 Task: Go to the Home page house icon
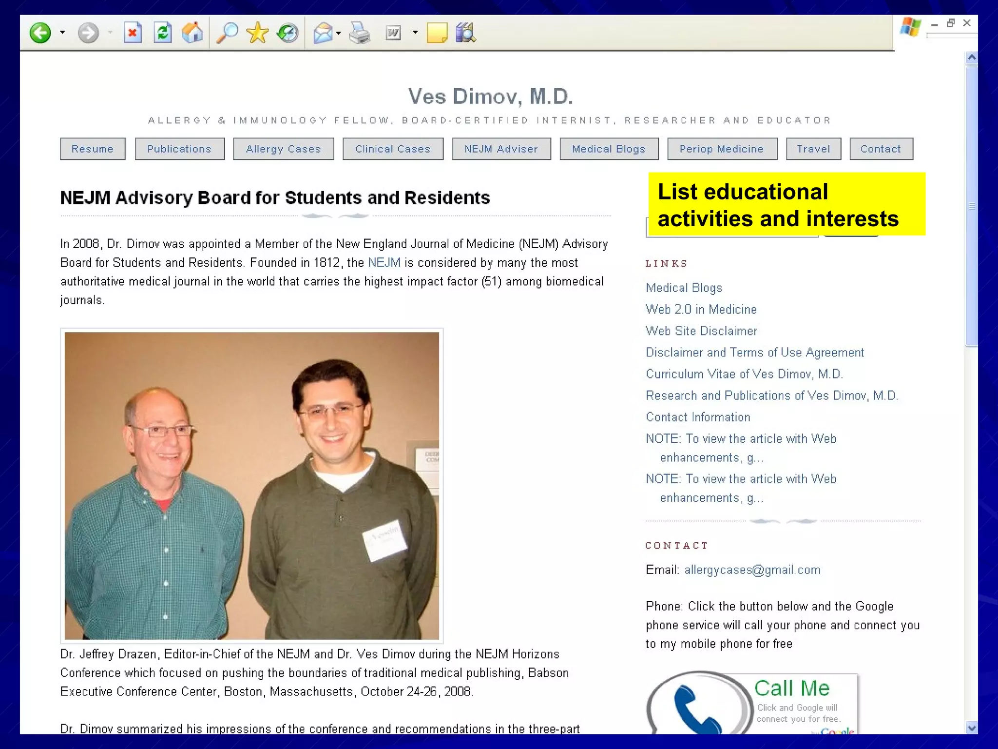[192, 33]
